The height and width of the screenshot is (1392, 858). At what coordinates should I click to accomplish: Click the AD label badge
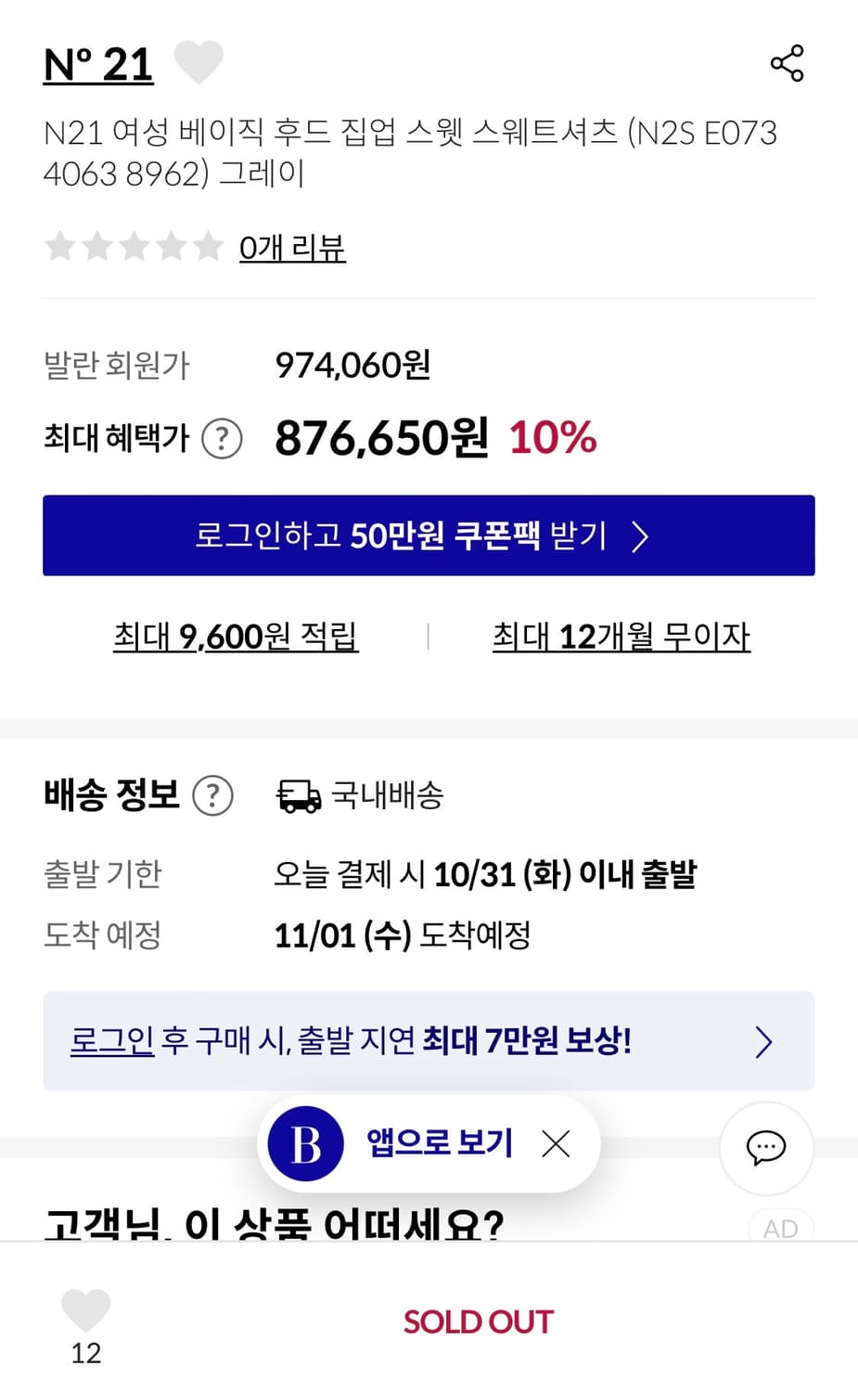point(781,1229)
